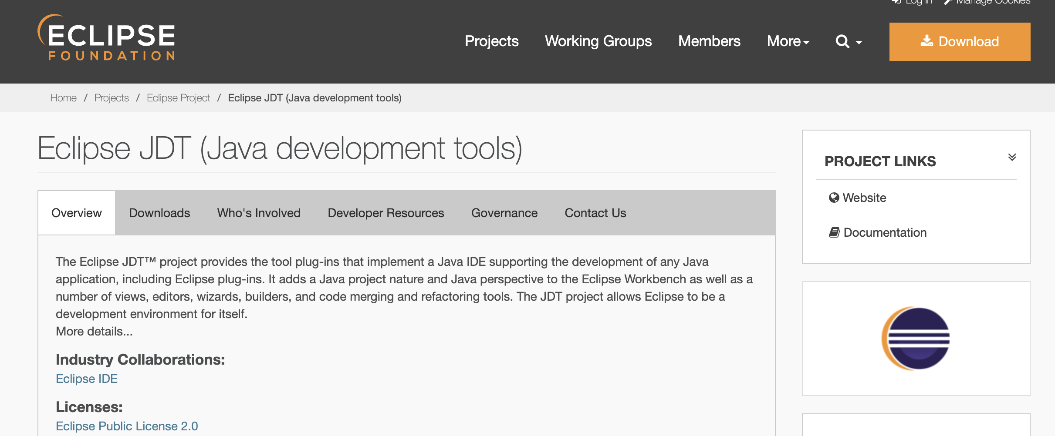This screenshot has width=1055, height=436.
Task: Expand the More dropdown menu
Action: [x=788, y=41]
